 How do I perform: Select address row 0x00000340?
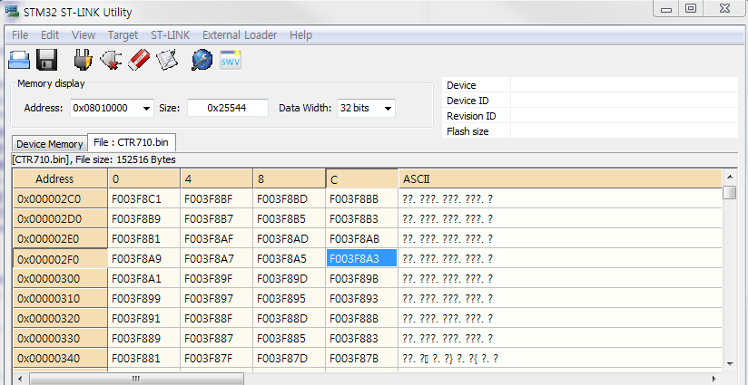coord(60,358)
